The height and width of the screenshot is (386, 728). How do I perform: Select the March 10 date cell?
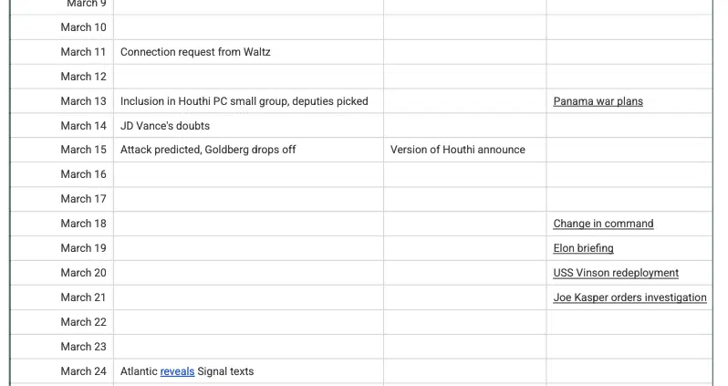click(x=62, y=27)
